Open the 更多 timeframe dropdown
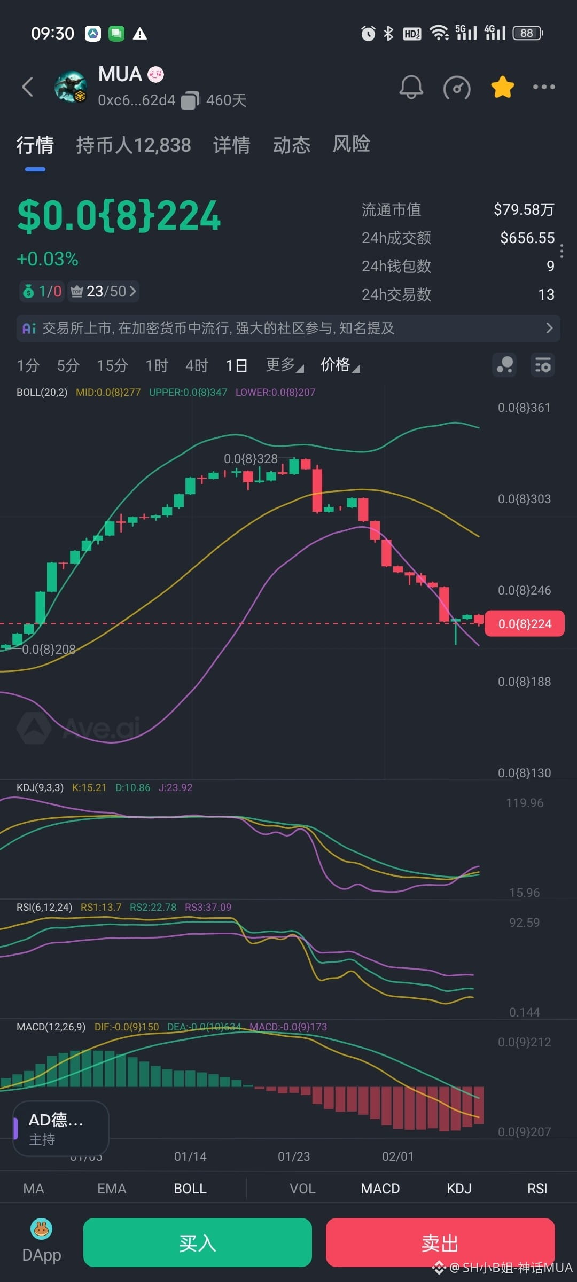This screenshot has height=1282, width=577. [285, 365]
